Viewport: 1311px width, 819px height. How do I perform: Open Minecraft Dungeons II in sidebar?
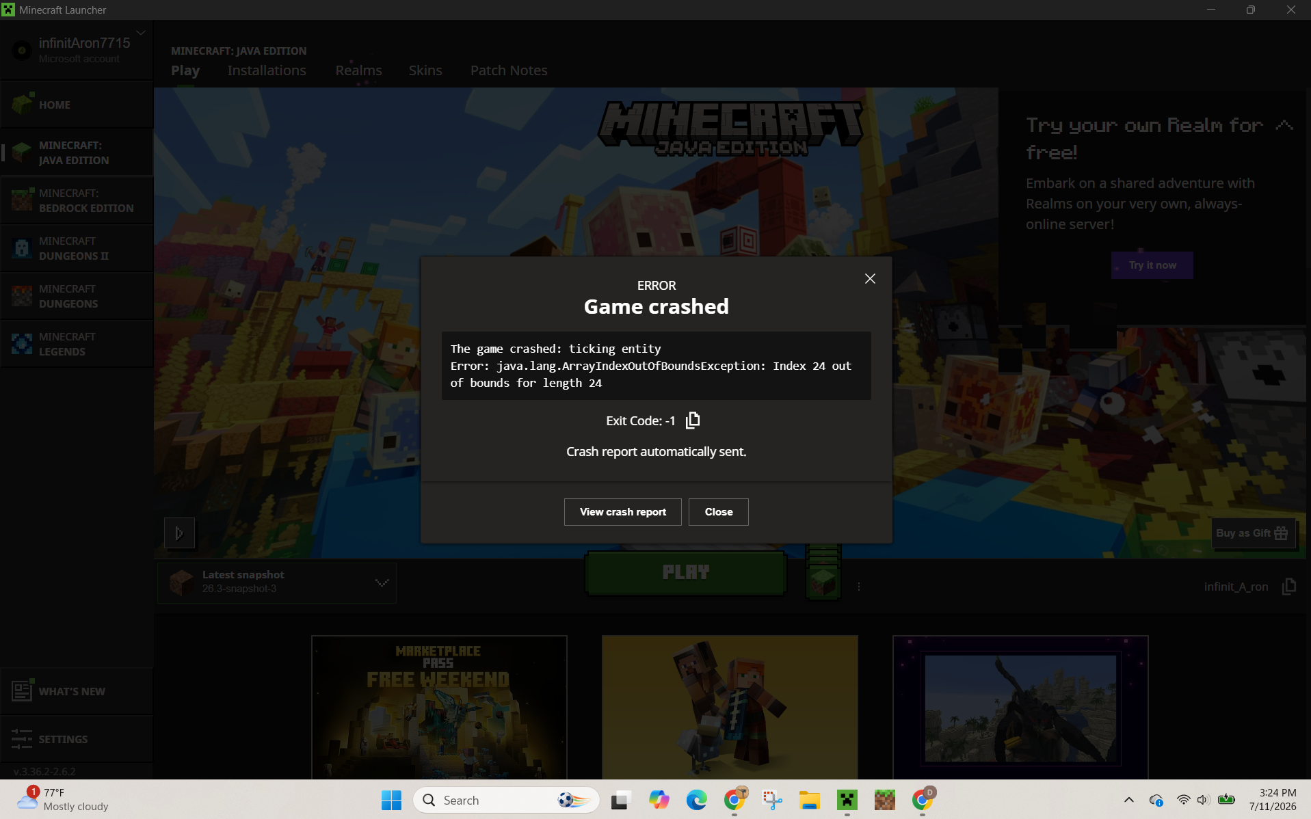tap(77, 248)
